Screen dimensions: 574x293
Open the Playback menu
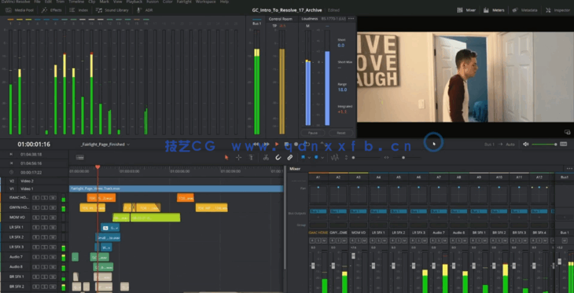(x=134, y=2)
